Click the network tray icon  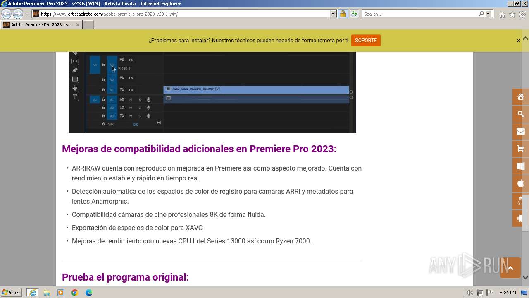(479, 293)
